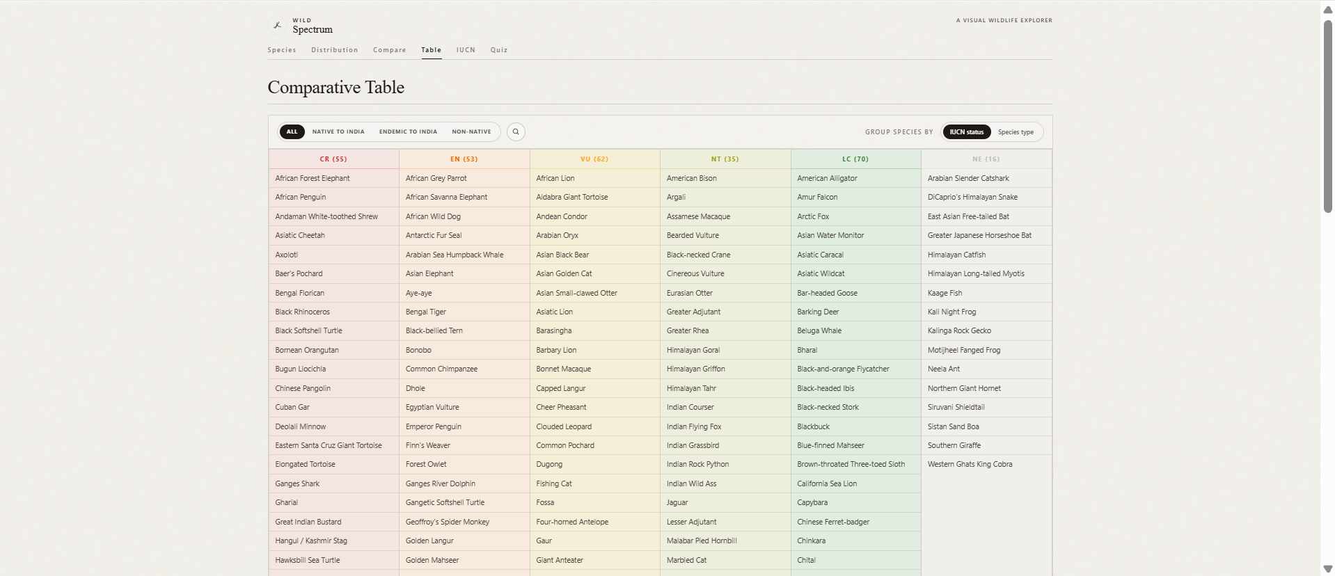Screen dimensions: 1335x576
Task: Select the Table tab
Action: [x=432, y=50]
